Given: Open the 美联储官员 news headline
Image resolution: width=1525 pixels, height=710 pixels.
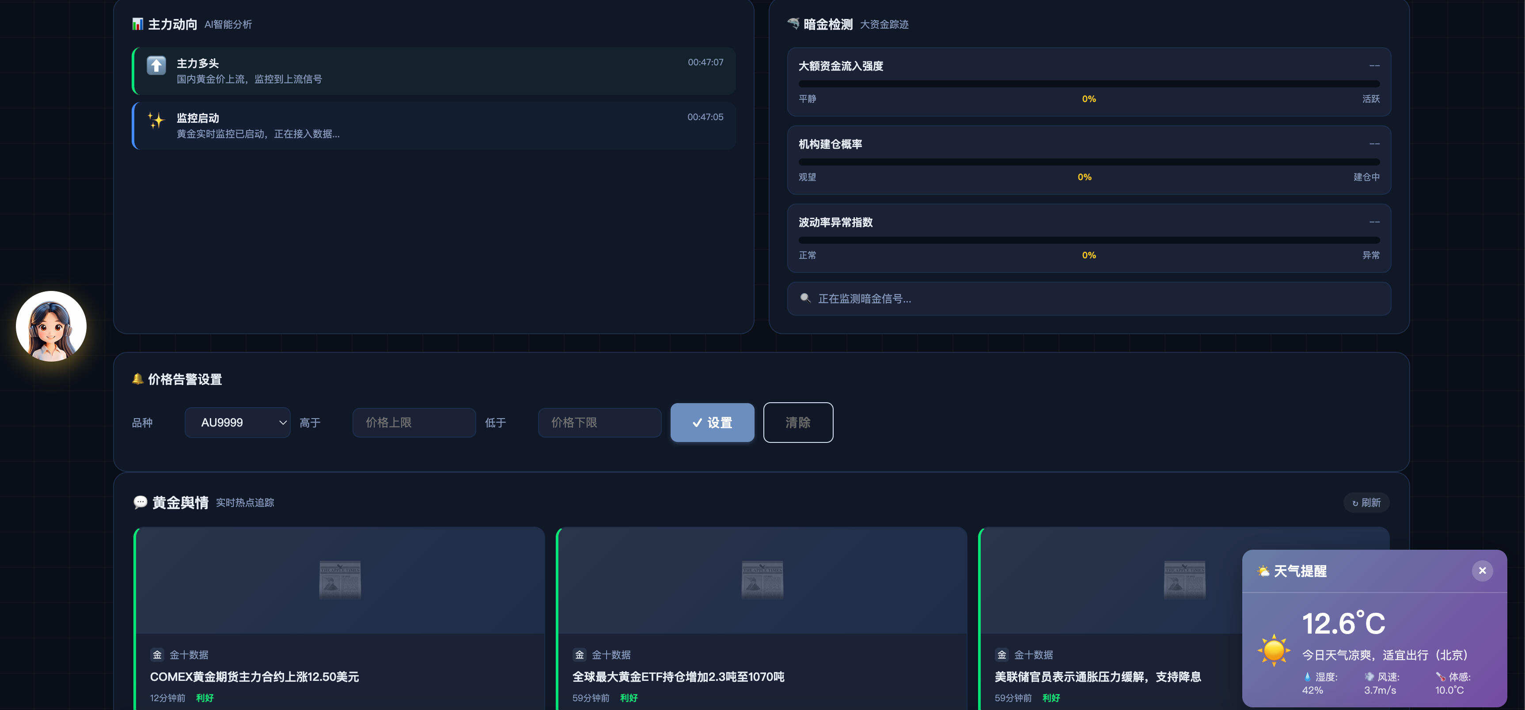Looking at the screenshot, I should tap(1097, 676).
